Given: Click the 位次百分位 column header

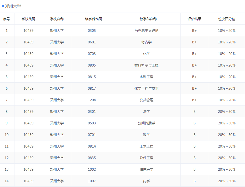Looking at the screenshot, I should pos(227,19).
